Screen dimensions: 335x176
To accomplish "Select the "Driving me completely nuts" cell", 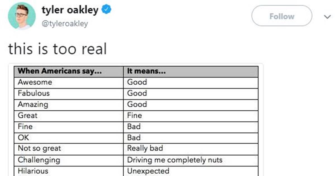I will (x=175, y=160).
